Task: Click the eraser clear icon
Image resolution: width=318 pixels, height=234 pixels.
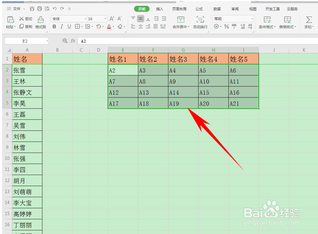Action: point(120,27)
